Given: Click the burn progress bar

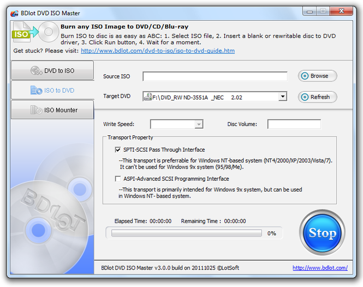Looking at the screenshot, I should pos(187,233).
